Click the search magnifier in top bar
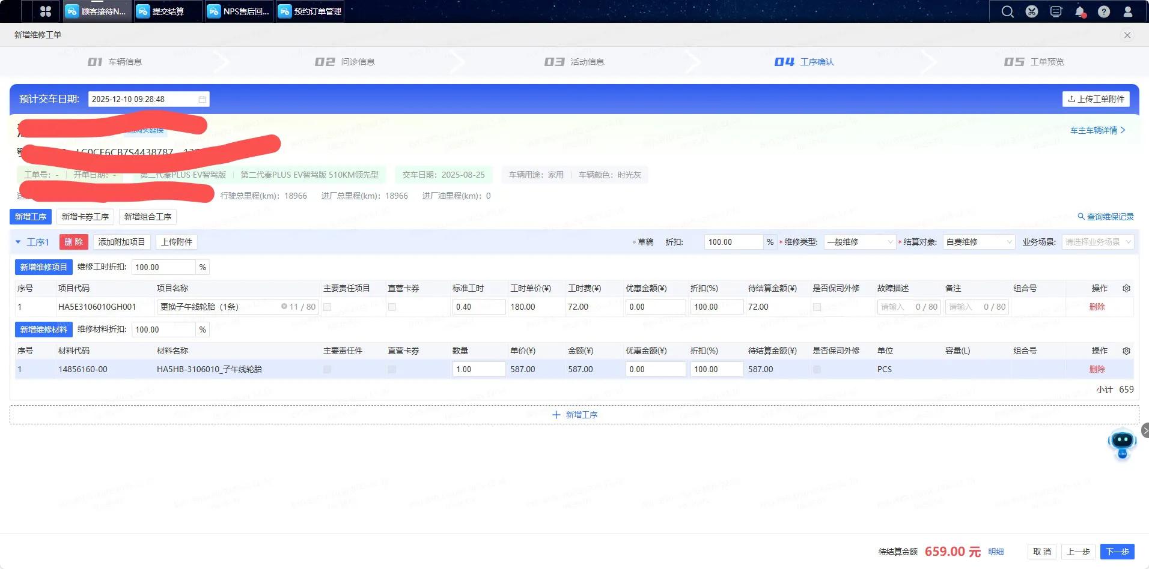Viewport: 1149px width, 569px height. click(1007, 11)
